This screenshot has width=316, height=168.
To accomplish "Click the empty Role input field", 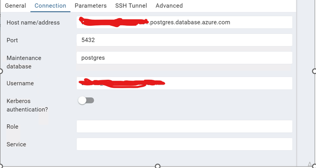I will tap(184, 126).
